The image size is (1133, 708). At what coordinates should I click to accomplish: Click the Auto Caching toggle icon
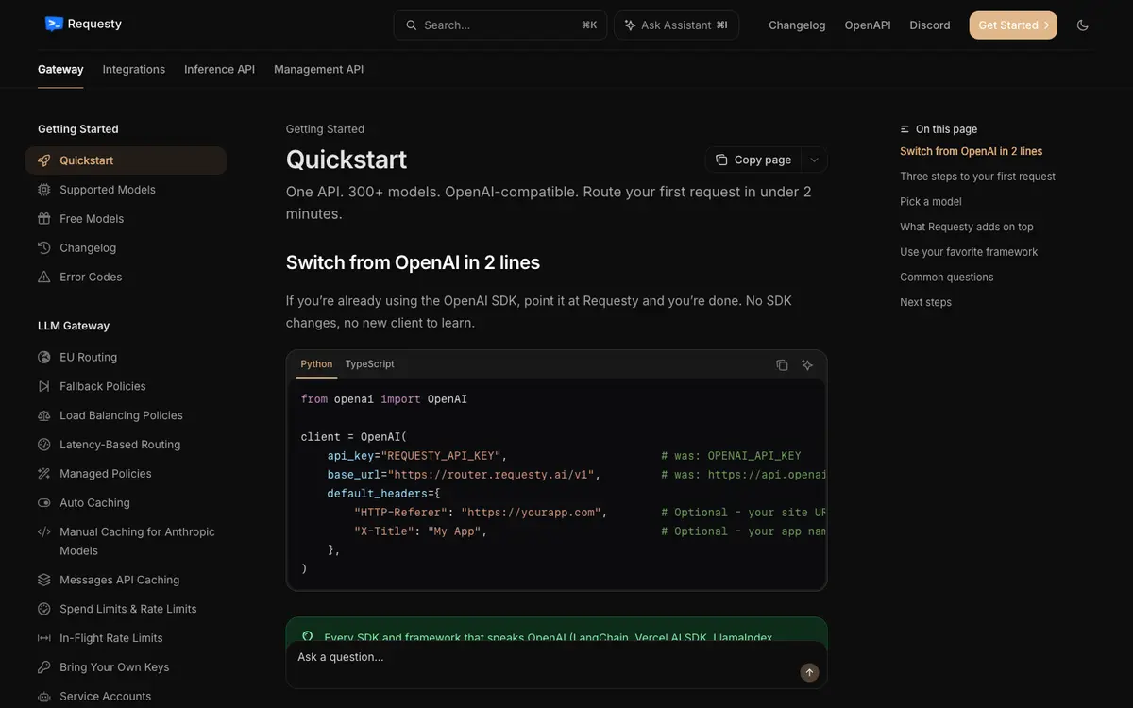pos(44,503)
